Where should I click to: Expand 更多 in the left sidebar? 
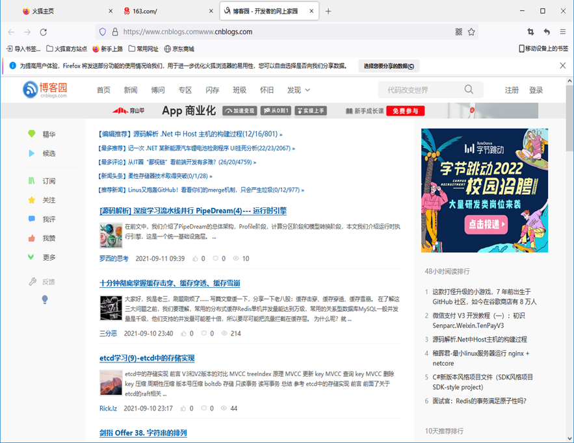pyautogui.click(x=42, y=257)
